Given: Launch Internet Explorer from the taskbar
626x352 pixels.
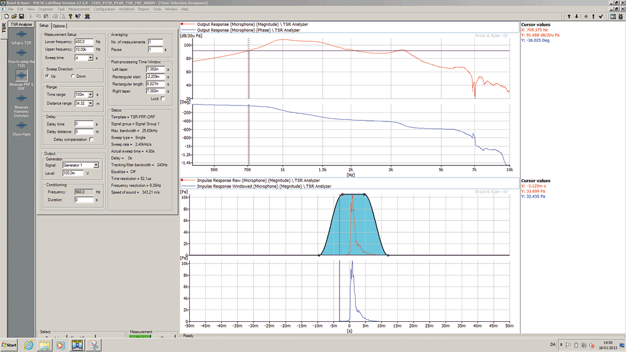Looking at the screenshot, I should point(28,345).
